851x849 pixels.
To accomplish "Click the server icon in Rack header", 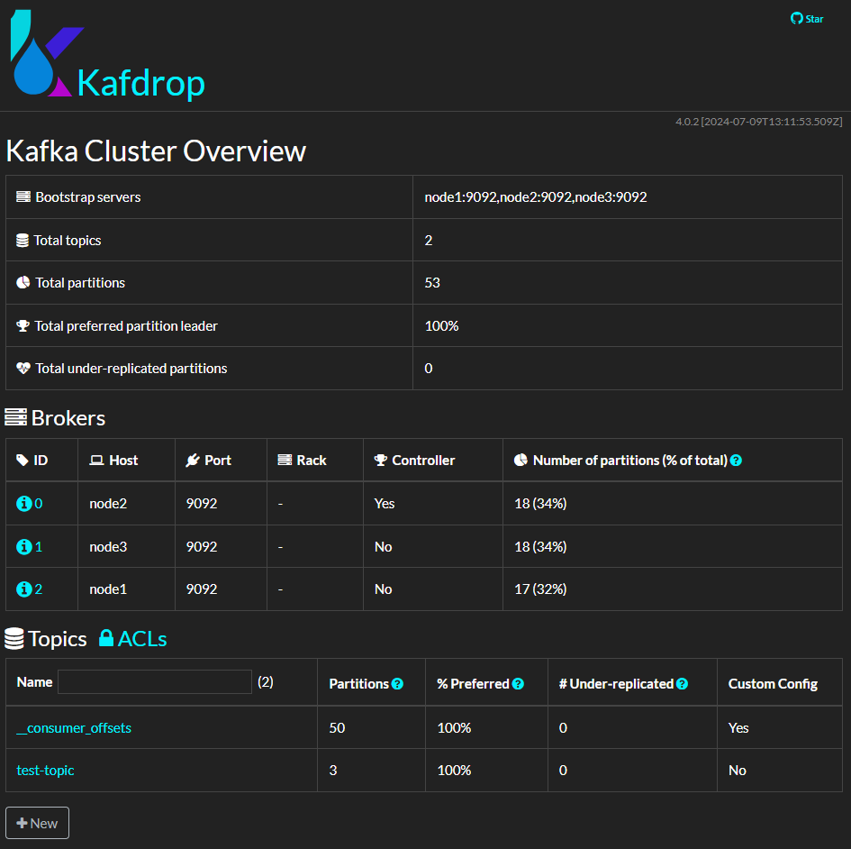I will (285, 460).
